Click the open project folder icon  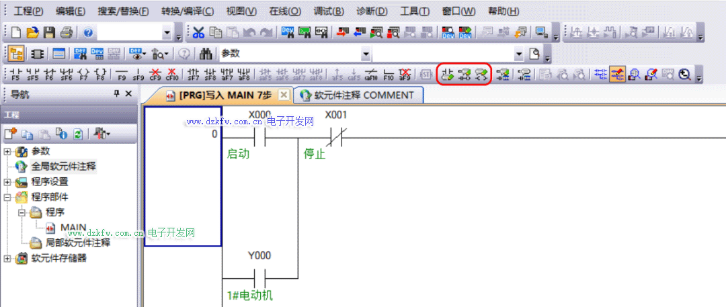pos(32,33)
